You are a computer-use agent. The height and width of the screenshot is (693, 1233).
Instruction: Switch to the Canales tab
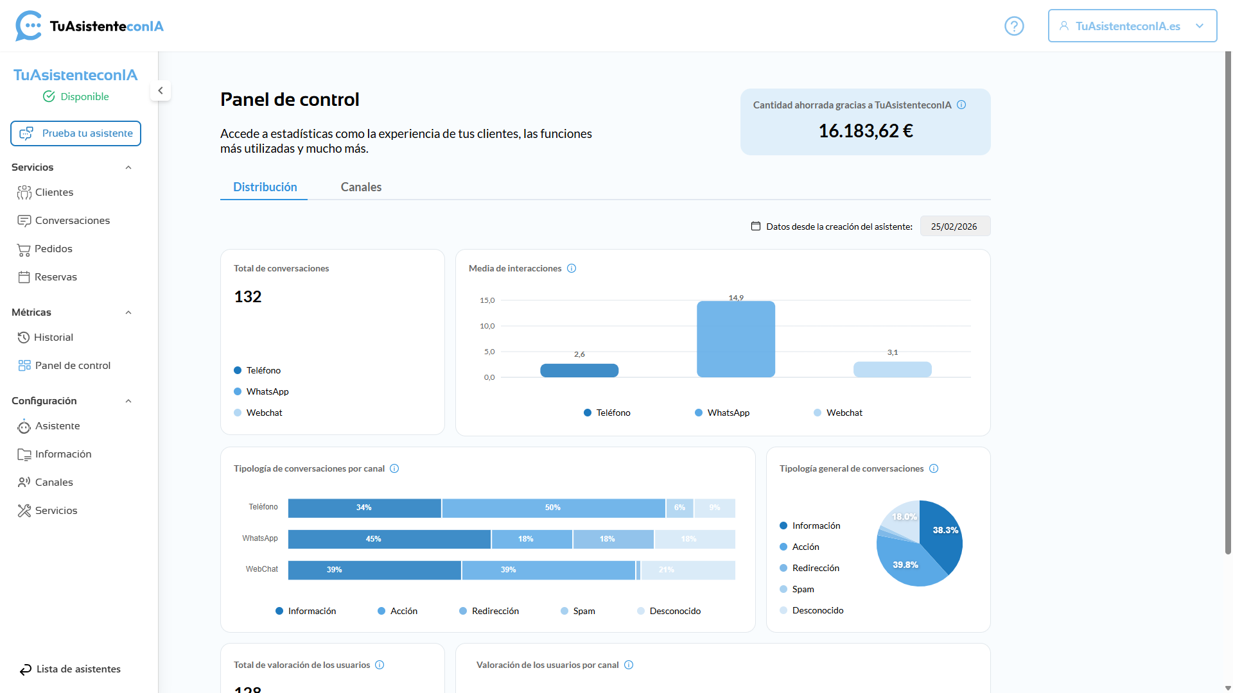tap(361, 187)
